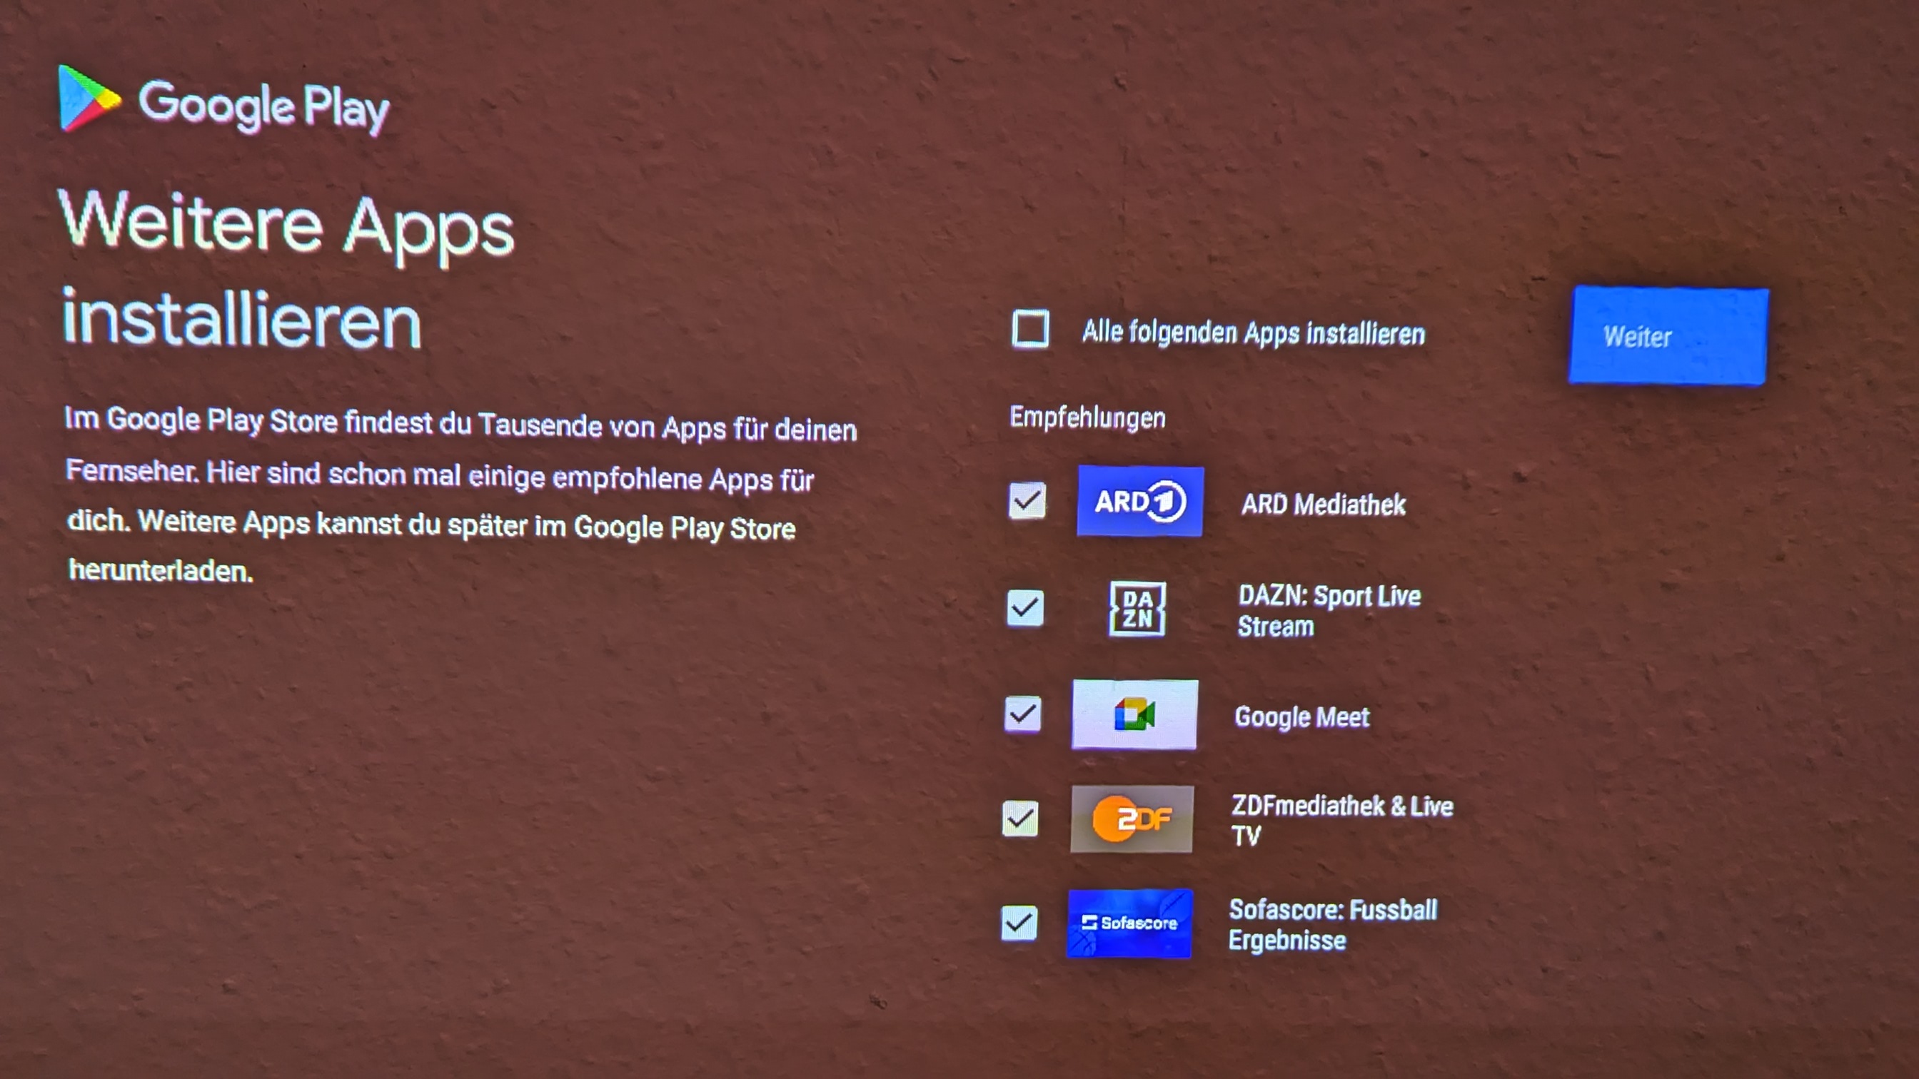Image resolution: width=1919 pixels, height=1079 pixels.
Task: Uncheck the ARD Mediathek checkbox
Action: coord(1027,500)
